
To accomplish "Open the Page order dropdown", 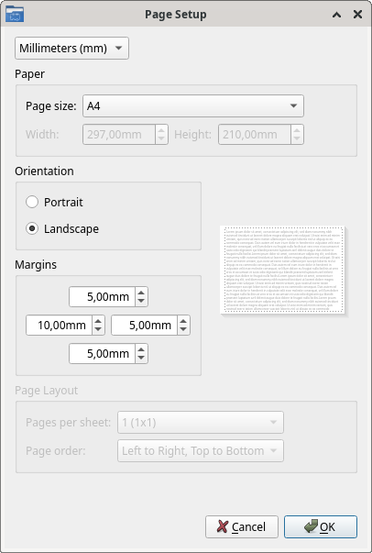I will click(201, 450).
